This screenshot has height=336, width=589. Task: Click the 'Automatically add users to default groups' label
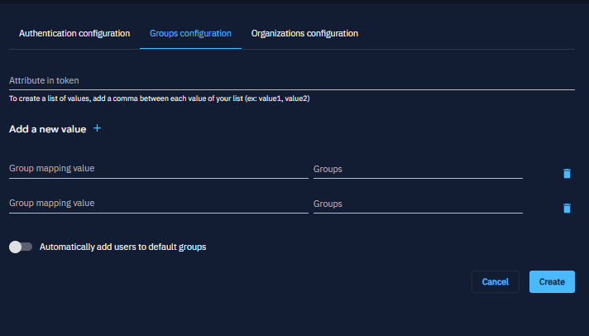[122, 247]
